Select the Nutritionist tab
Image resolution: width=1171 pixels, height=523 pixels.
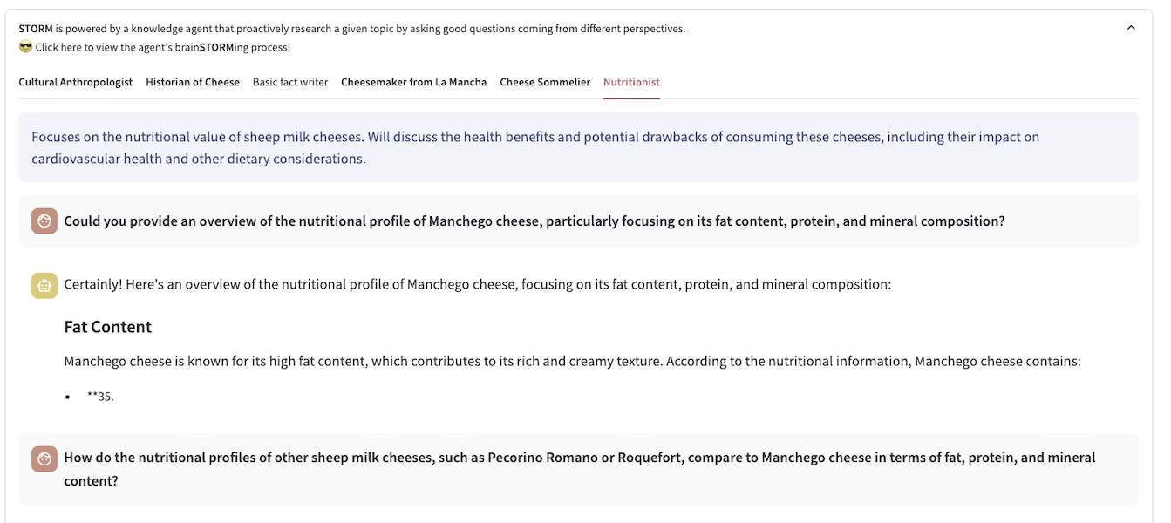tap(631, 82)
